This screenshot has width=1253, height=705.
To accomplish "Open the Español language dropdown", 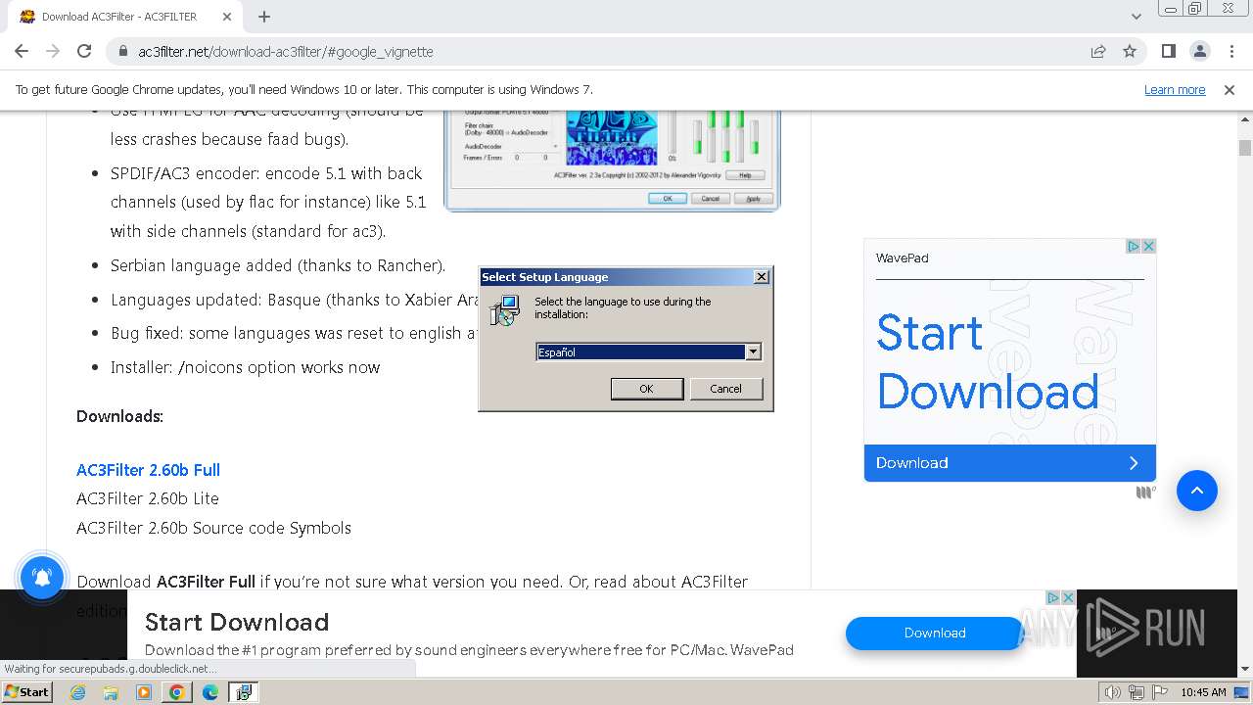I will point(753,352).
